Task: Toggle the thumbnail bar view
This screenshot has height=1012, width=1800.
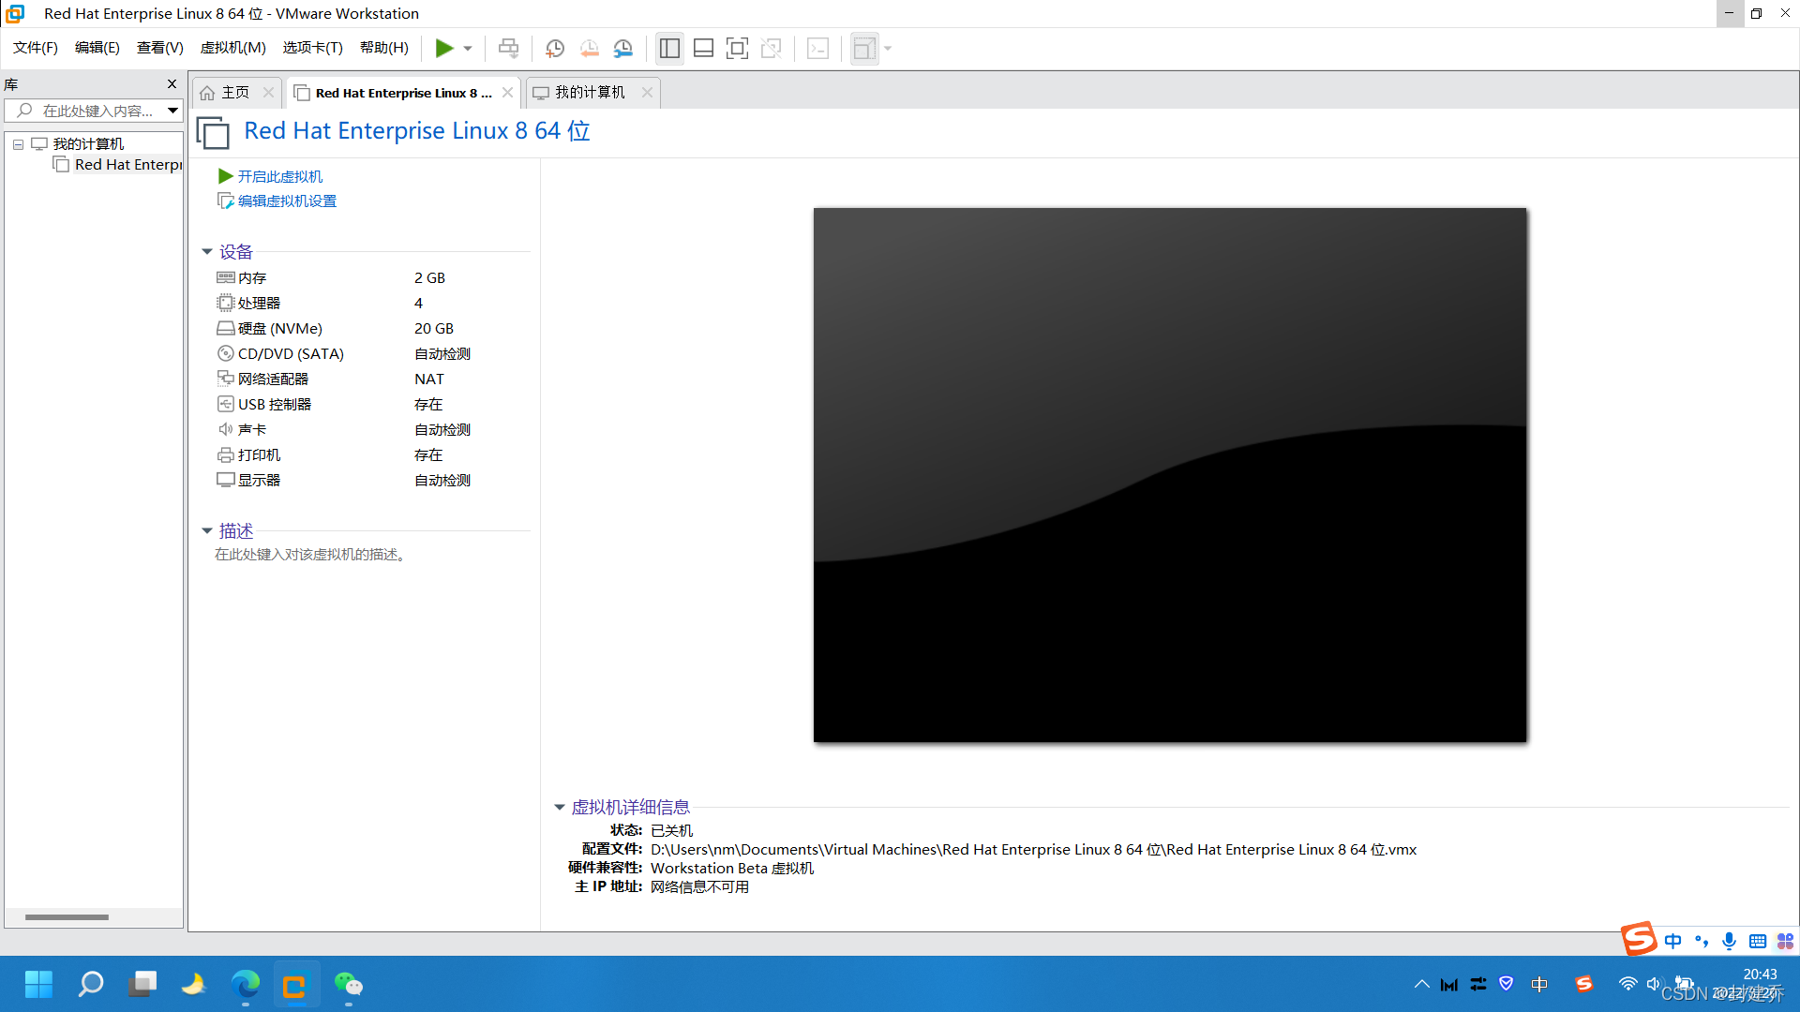Action: (x=703, y=49)
